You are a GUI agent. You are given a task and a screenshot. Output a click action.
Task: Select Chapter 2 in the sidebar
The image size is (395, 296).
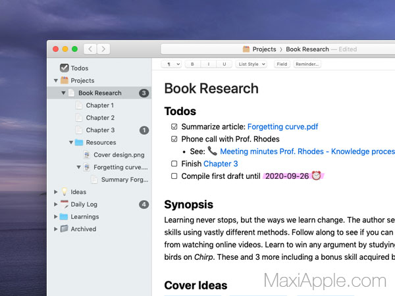pyautogui.click(x=100, y=118)
